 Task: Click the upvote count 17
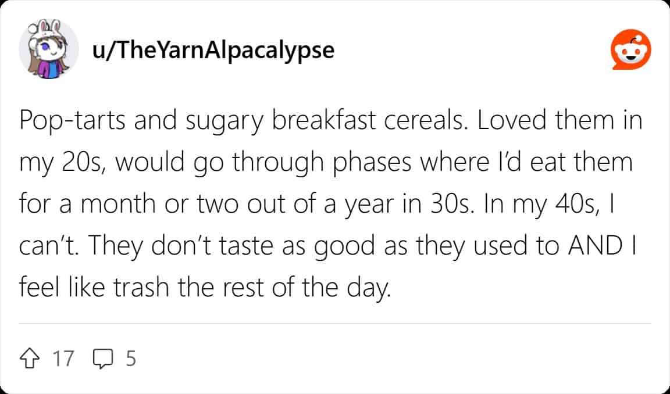pyautogui.click(x=63, y=359)
